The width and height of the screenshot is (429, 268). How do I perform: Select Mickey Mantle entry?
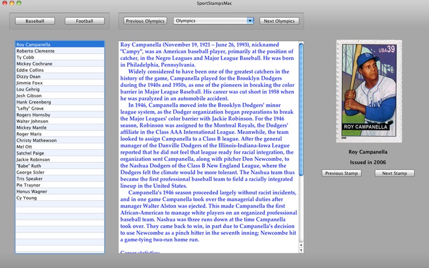click(x=60, y=128)
